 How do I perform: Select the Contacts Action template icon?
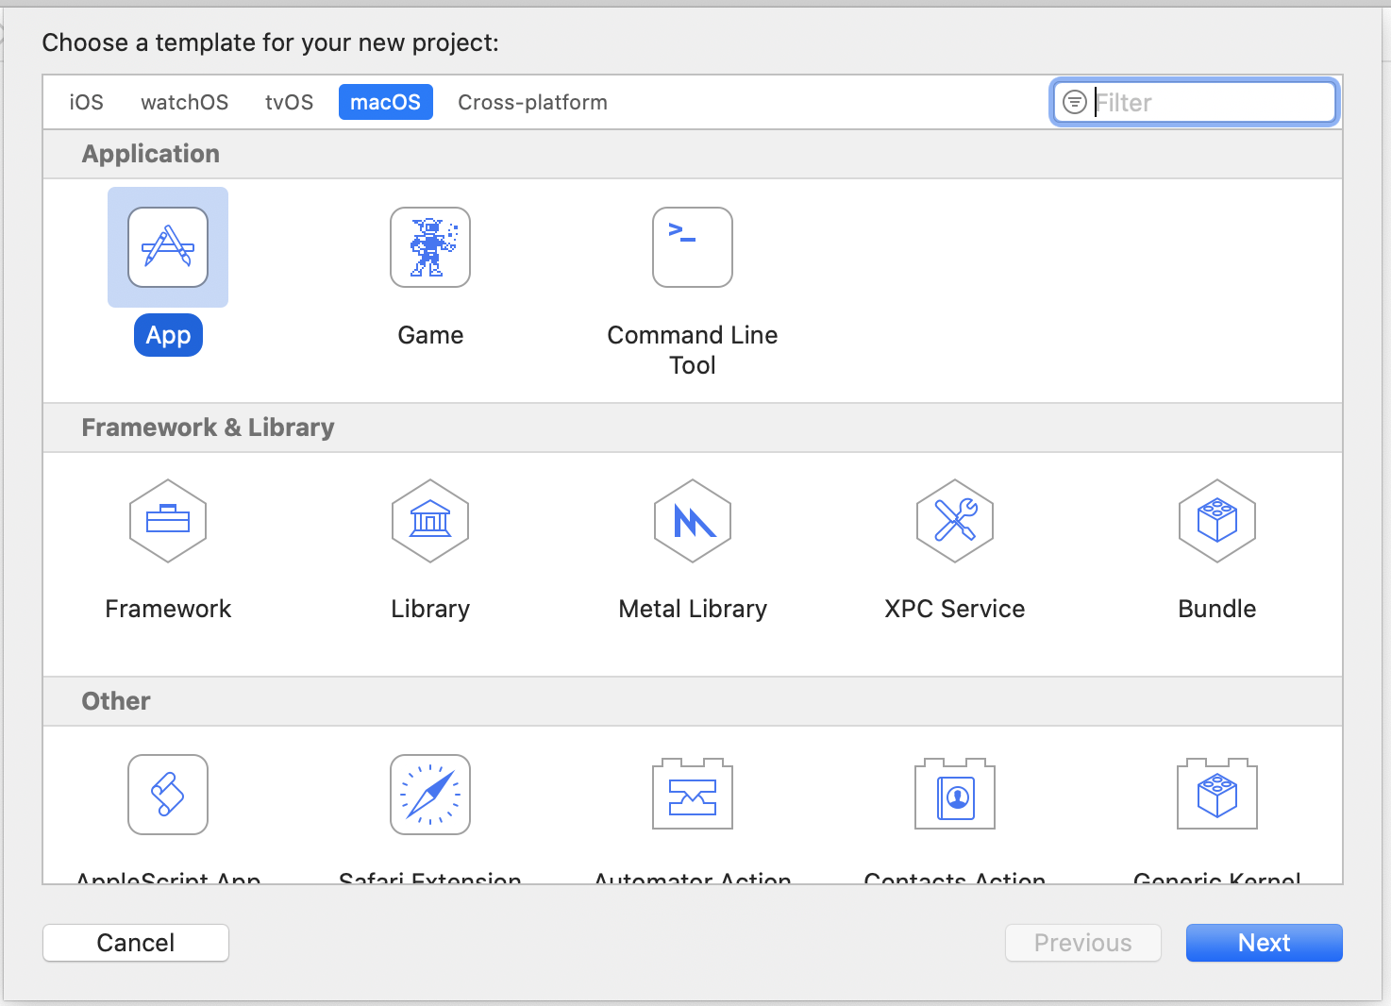[x=955, y=795]
